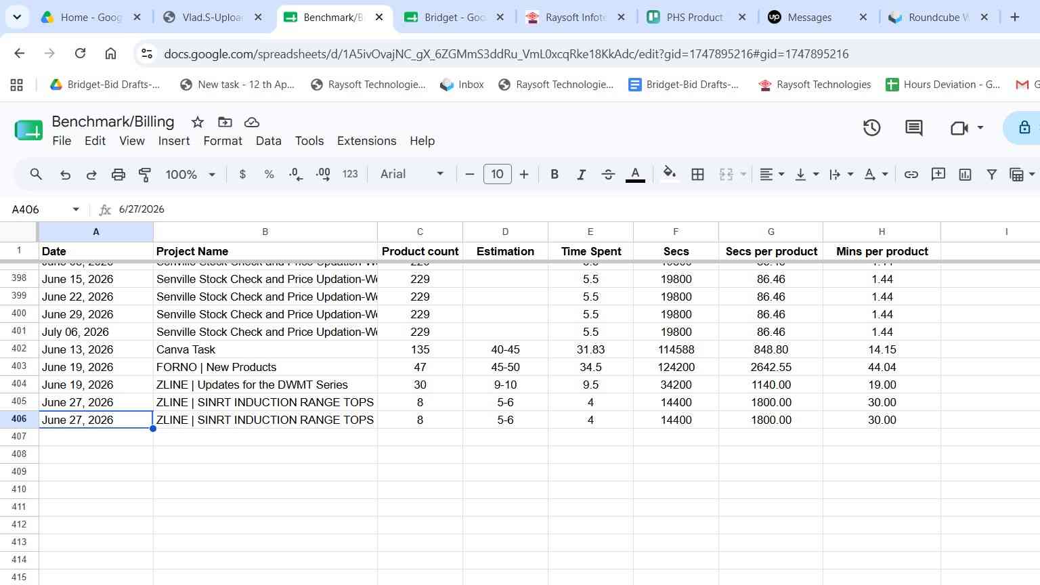Switch to the PHS Product browser tab

[695, 18]
